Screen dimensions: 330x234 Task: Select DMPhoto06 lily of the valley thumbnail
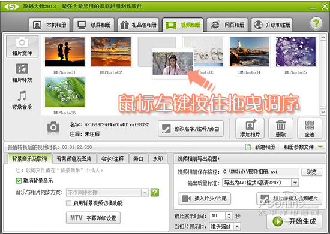65,92
